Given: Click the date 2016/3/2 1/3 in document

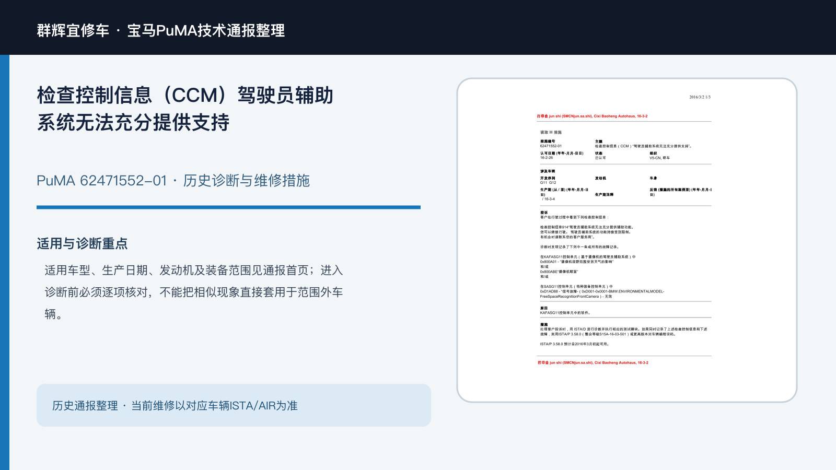Looking at the screenshot, I should tap(700, 97).
